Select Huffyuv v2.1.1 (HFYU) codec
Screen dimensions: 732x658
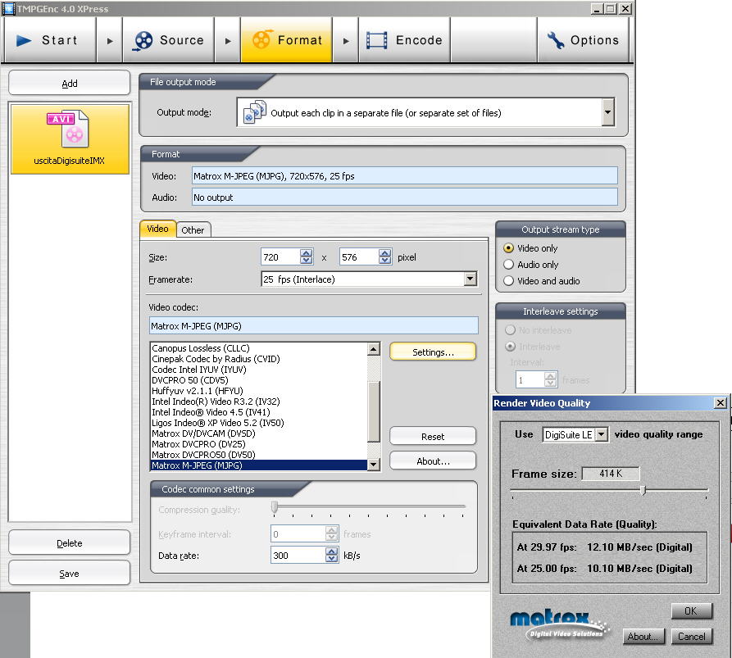tap(259, 391)
